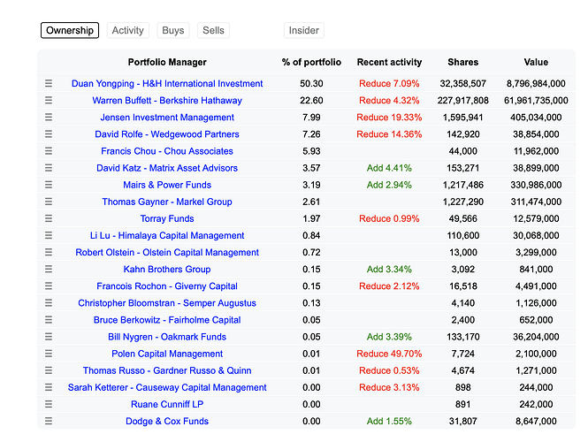Sort by Portfolio Manager column header
588x442 pixels.
pos(167,62)
